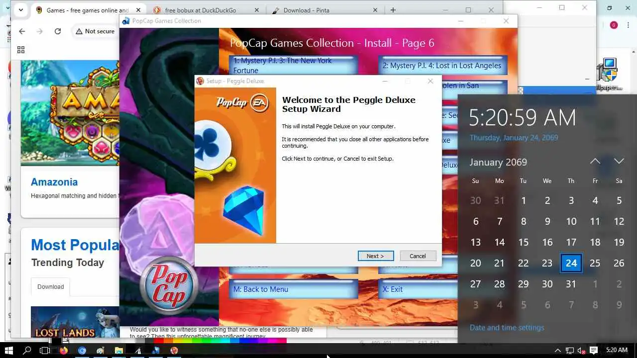Go to previous month in calendar
Image resolution: width=637 pixels, height=358 pixels.
[595, 161]
